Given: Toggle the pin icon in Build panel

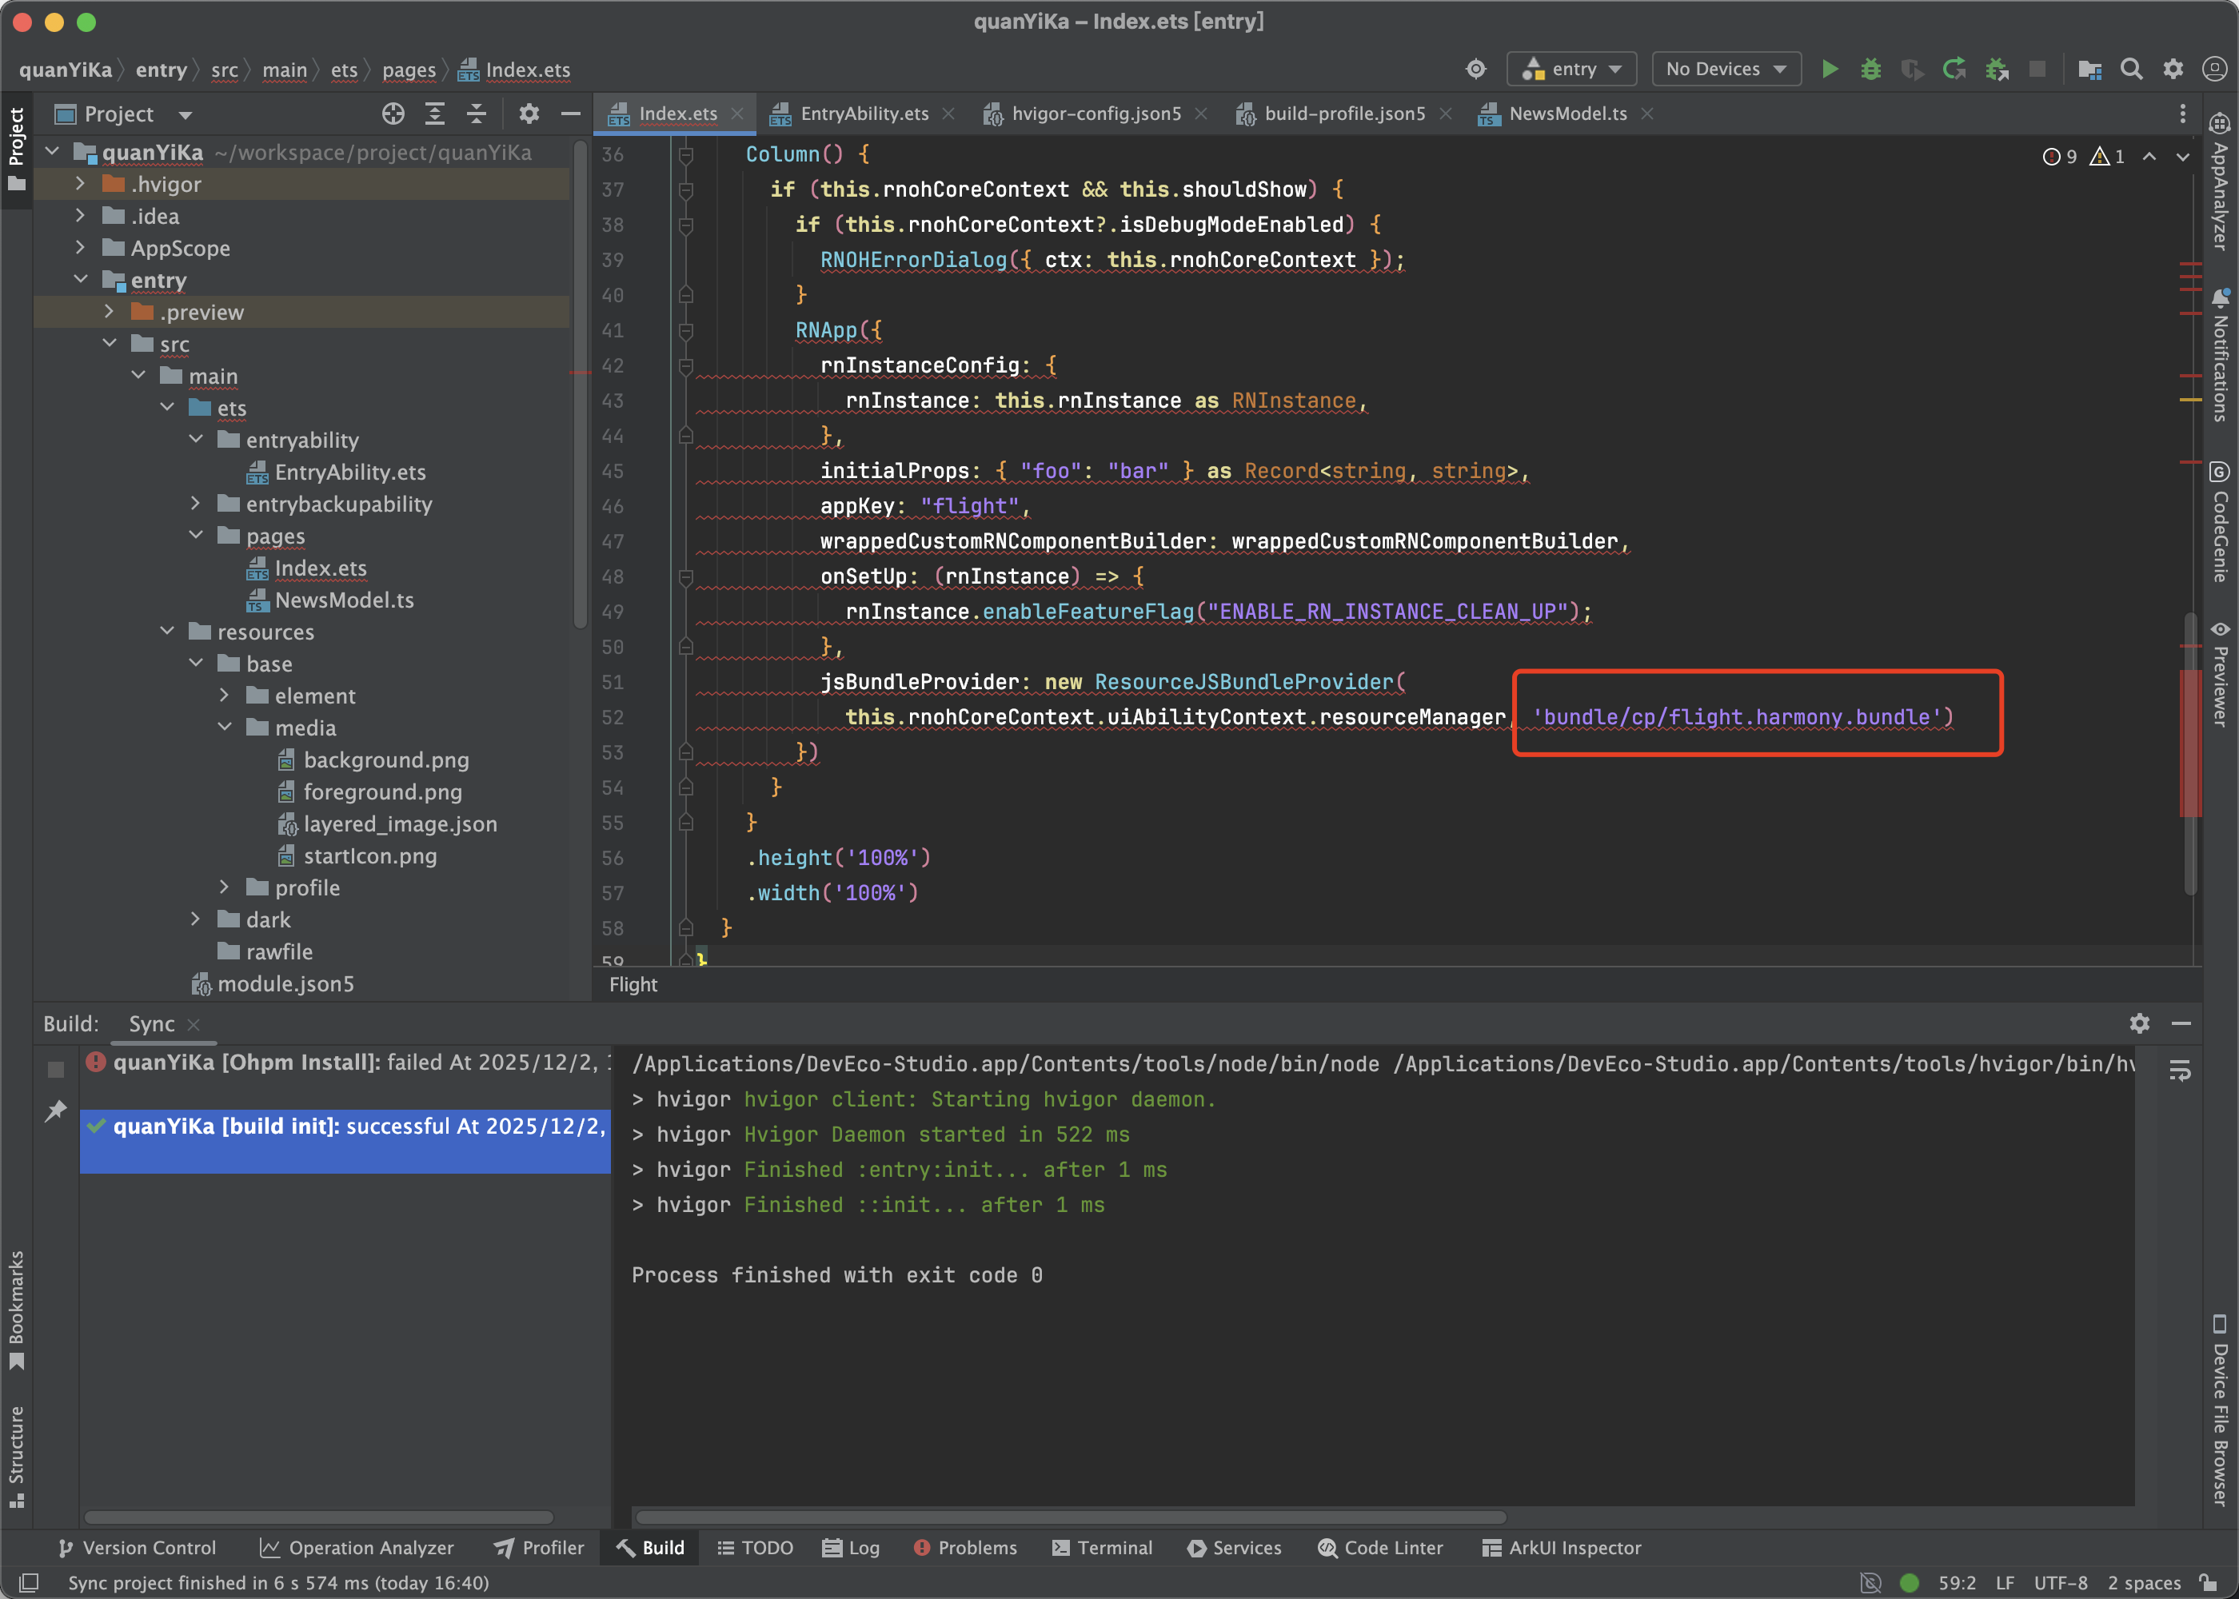Looking at the screenshot, I should click(x=55, y=1111).
